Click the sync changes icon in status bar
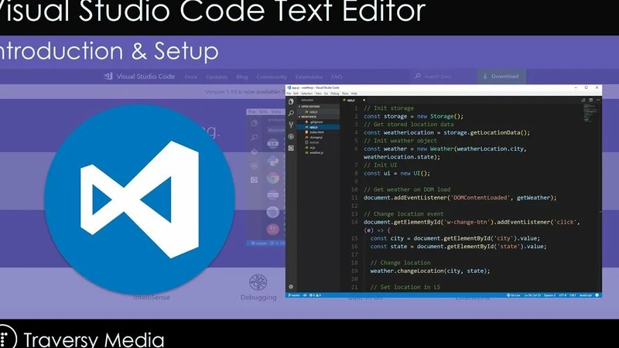 (305, 295)
